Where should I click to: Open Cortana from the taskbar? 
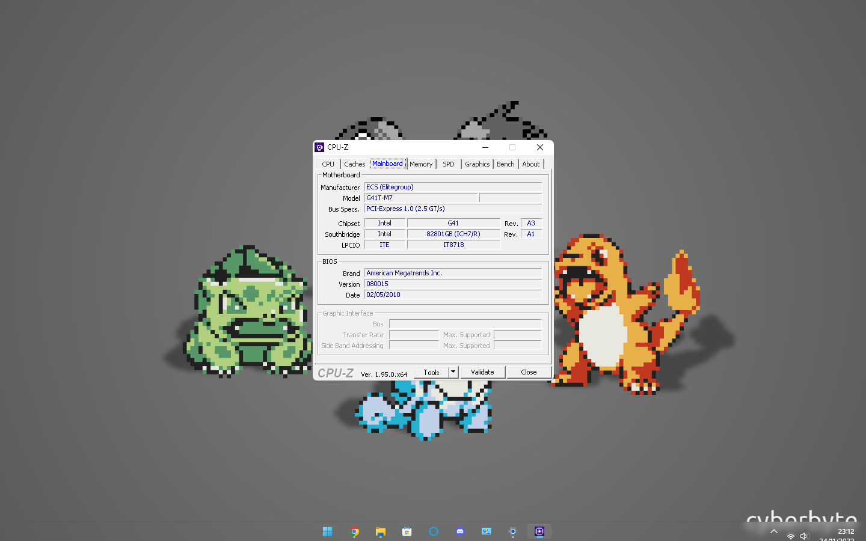[x=434, y=531]
